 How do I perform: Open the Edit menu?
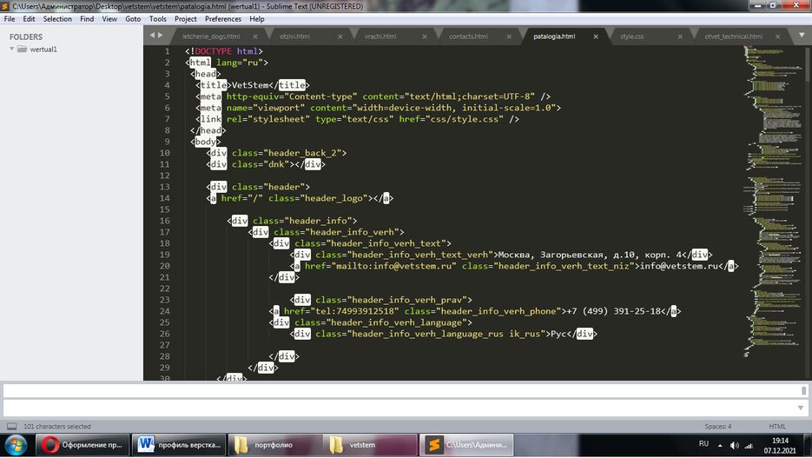click(x=29, y=18)
